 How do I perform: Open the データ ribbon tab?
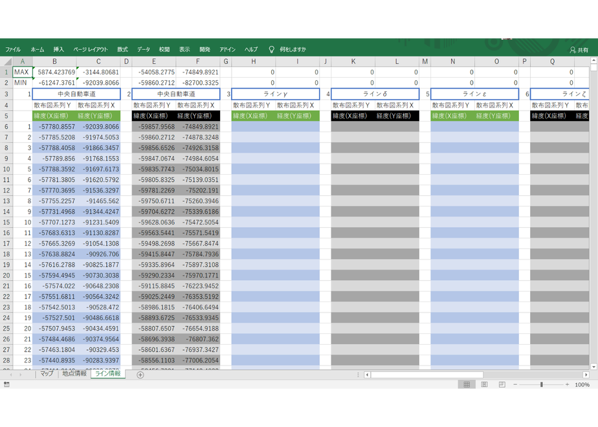tap(144, 50)
